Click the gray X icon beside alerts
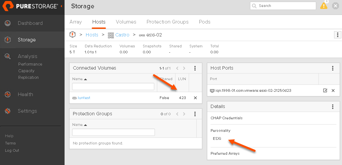342x165 pixels. (x=335, y=6)
